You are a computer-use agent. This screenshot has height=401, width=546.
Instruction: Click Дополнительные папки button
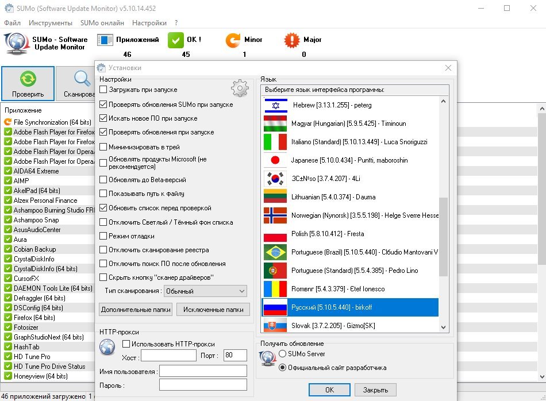[136, 310]
